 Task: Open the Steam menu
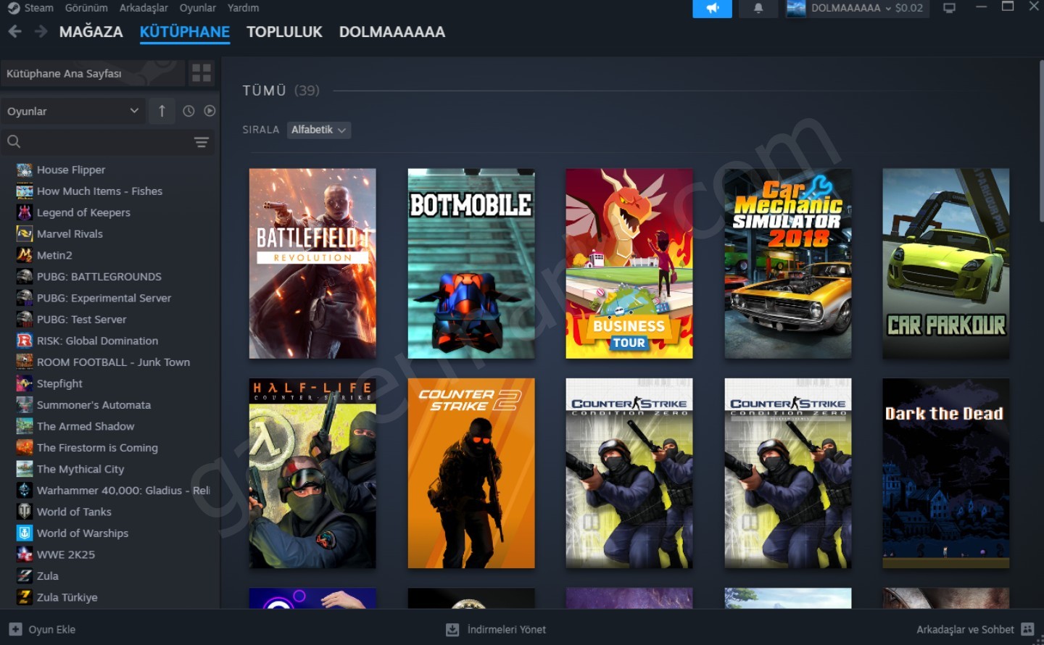pos(38,8)
